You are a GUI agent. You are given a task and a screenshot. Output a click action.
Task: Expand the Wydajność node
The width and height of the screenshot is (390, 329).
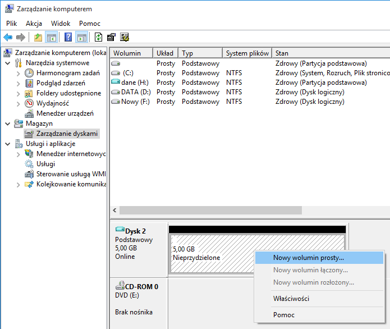tap(18, 104)
